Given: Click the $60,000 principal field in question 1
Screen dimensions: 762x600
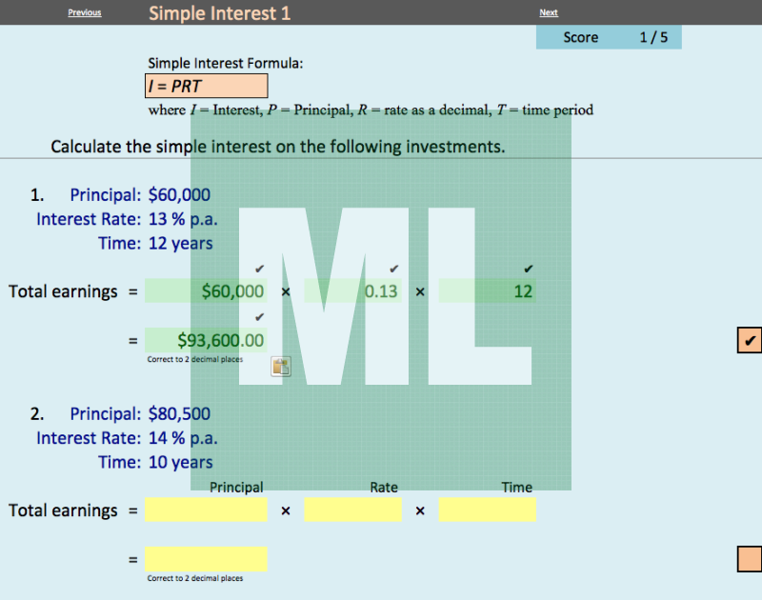Looking at the screenshot, I should pyautogui.click(x=206, y=291).
